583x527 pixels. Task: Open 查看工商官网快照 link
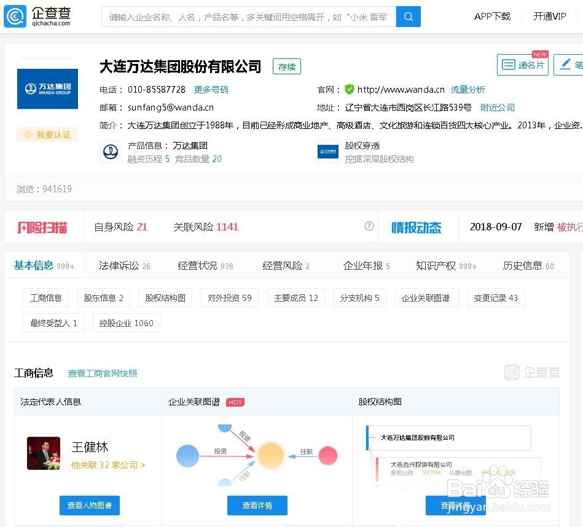pyautogui.click(x=103, y=373)
